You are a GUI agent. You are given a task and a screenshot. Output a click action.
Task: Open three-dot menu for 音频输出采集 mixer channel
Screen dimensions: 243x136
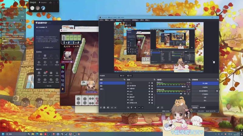[x=188, y=94]
